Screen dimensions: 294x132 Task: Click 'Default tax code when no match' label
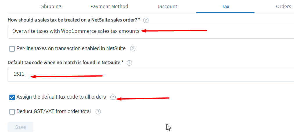click(66, 63)
